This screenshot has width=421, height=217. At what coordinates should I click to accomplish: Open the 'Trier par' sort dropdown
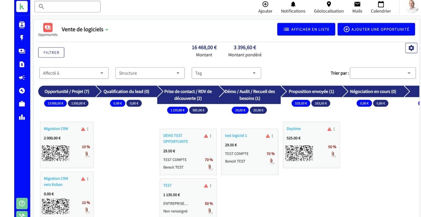382,73
